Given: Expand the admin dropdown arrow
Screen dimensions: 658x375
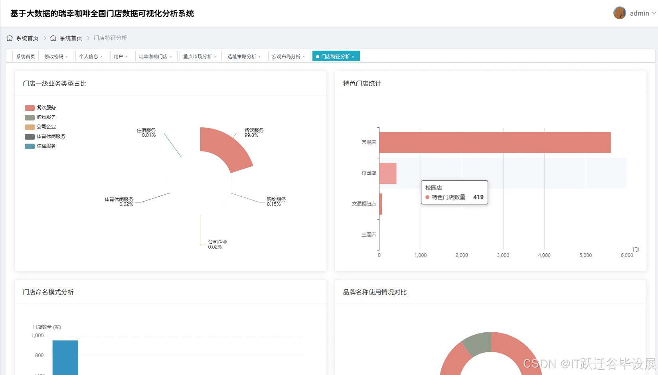Looking at the screenshot, I should point(654,13).
